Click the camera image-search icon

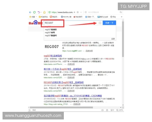pyautogui.click(x=100, y=23)
